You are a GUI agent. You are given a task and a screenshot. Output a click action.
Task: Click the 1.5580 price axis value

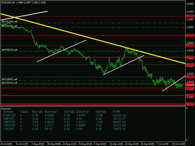[190, 27]
